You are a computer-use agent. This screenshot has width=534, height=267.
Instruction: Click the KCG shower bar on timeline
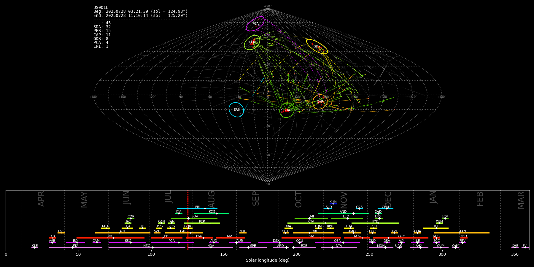[212, 214]
